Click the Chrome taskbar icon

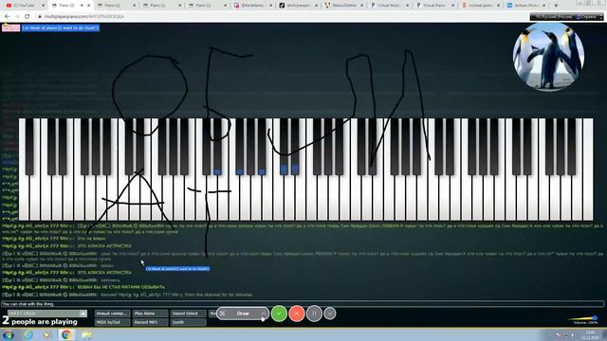pos(66,334)
